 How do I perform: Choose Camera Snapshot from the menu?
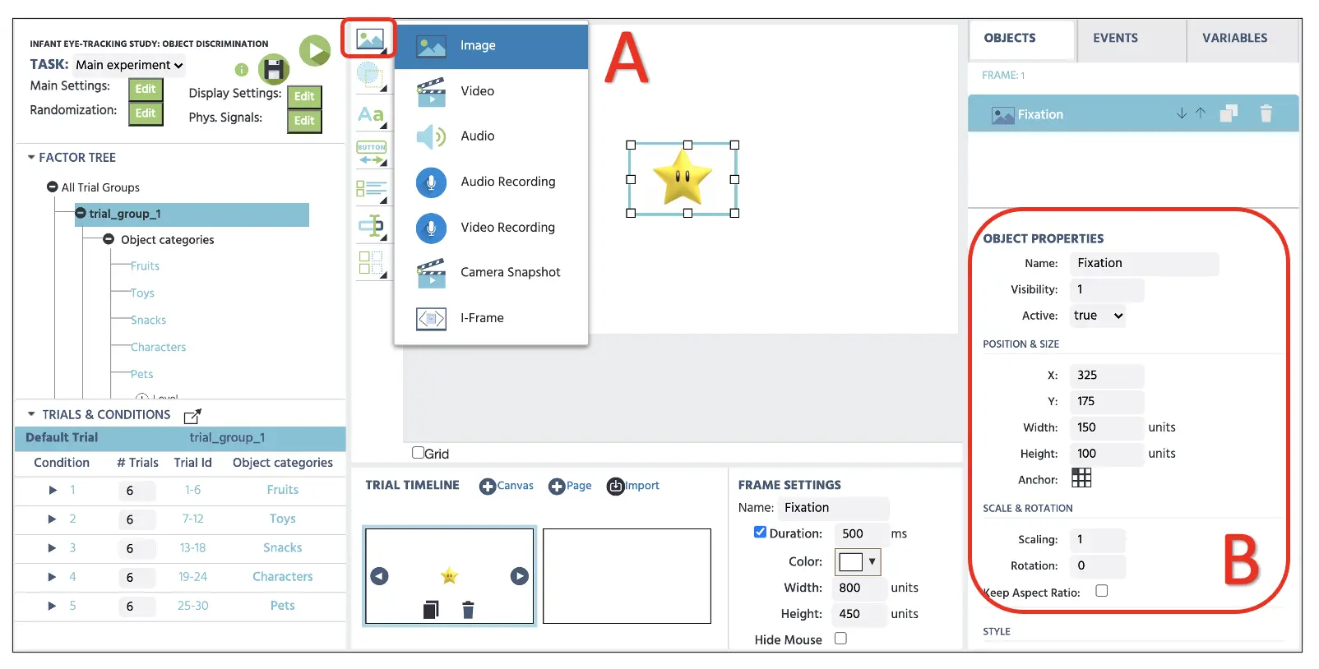pos(492,272)
